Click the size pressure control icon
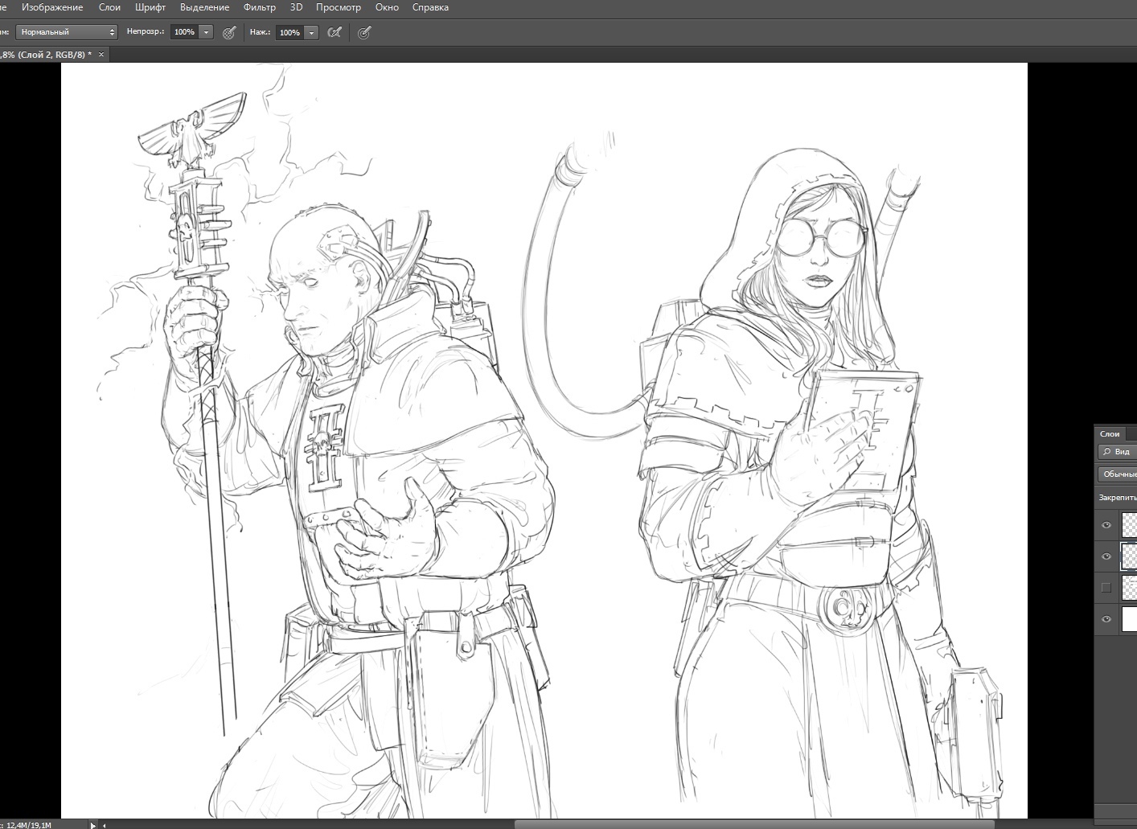Viewport: 1137px width, 829px height. pos(364,32)
